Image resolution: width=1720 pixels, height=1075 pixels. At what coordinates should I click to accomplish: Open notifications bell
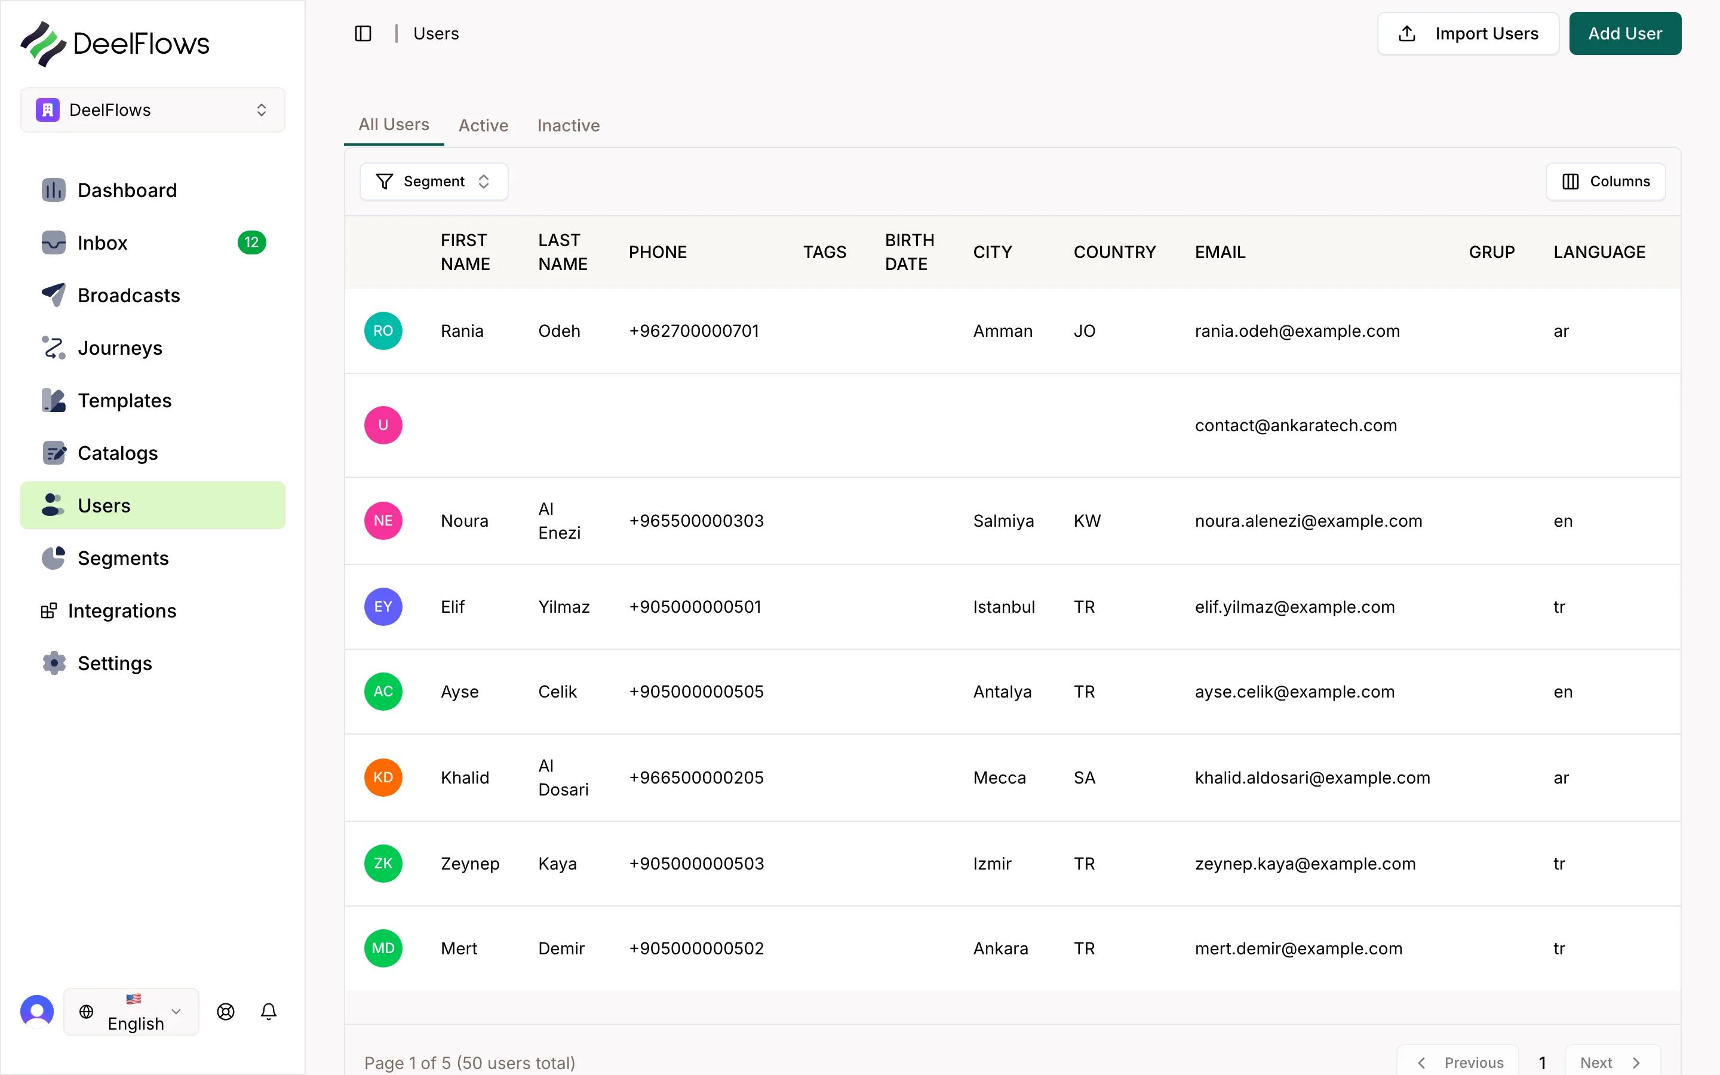[269, 1011]
